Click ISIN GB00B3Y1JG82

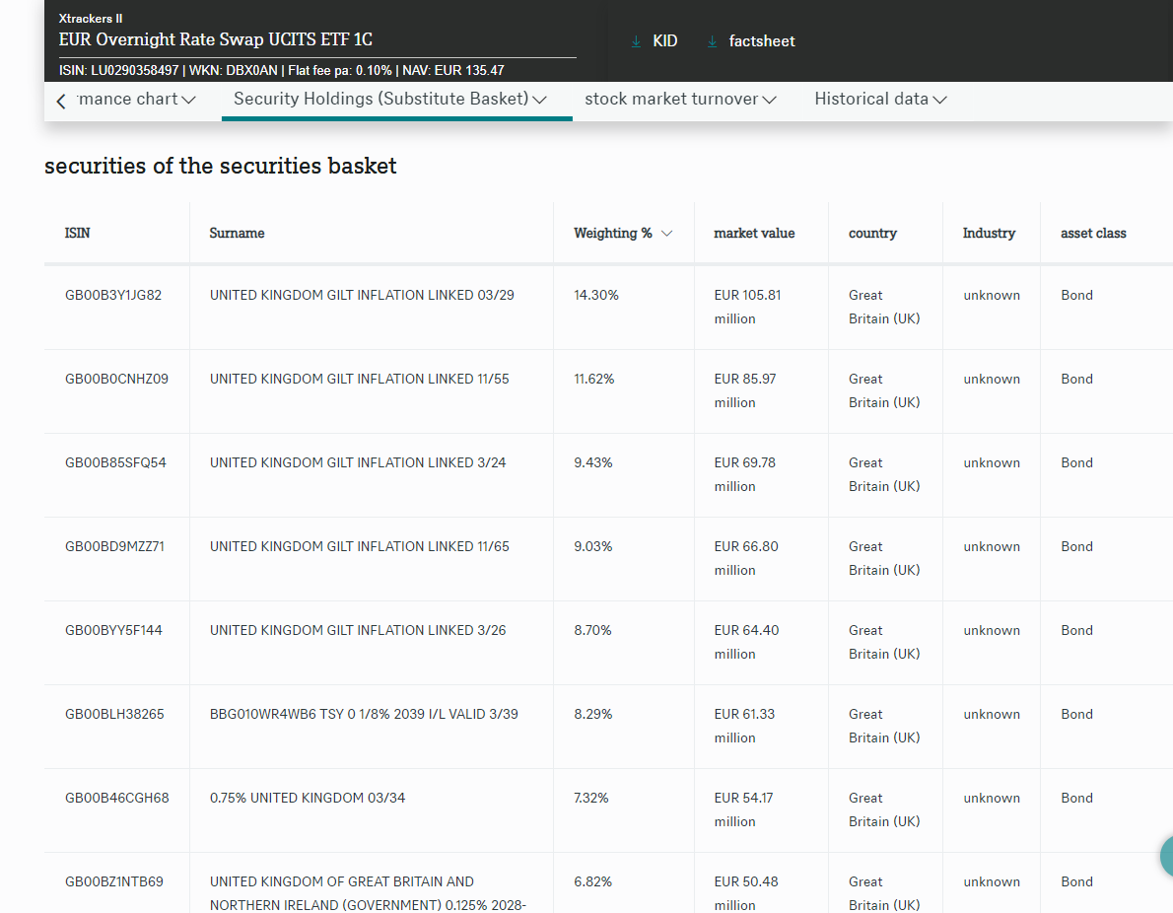(113, 295)
